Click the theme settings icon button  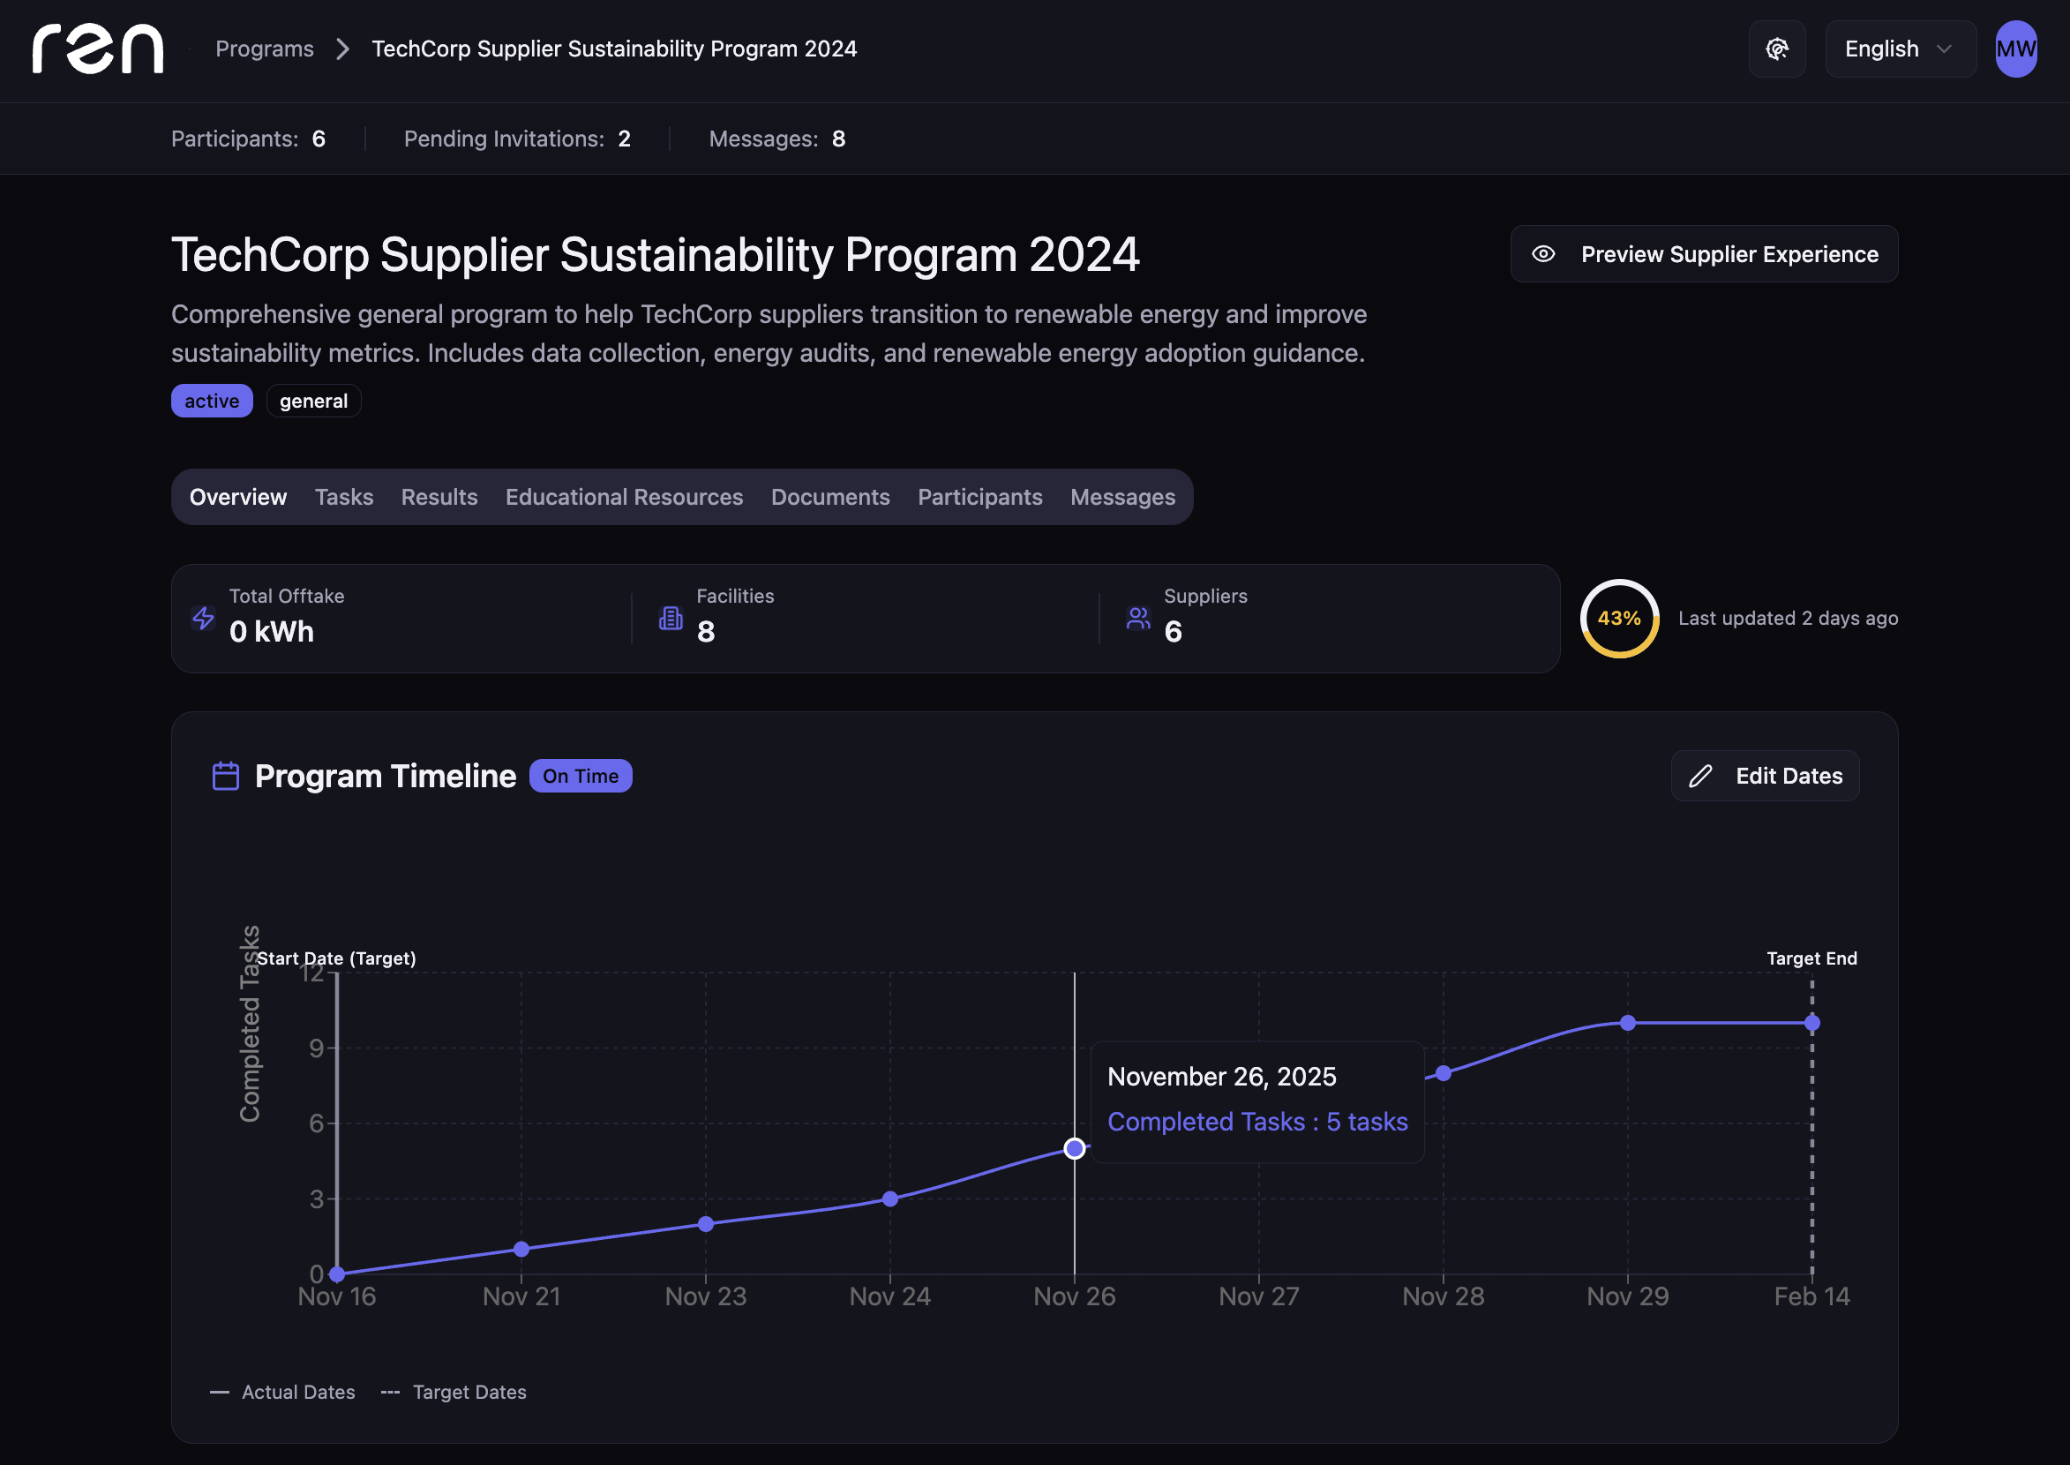[1776, 49]
